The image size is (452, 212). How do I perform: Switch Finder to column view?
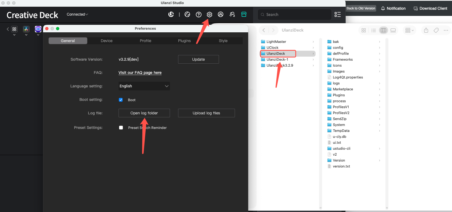tap(383, 30)
